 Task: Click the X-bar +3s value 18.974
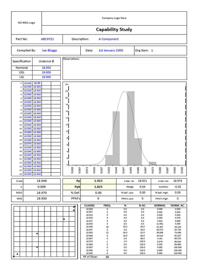(178, 181)
